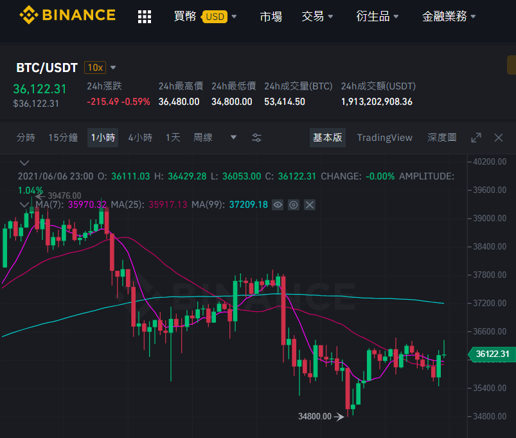Select the 1小時 interval
Image resolution: width=516 pixels, height=438 pixels.
103,138
